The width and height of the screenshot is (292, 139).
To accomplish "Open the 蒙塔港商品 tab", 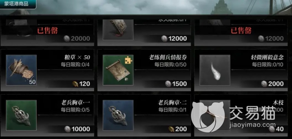I will pyautogui.click(x=18, y=4).
